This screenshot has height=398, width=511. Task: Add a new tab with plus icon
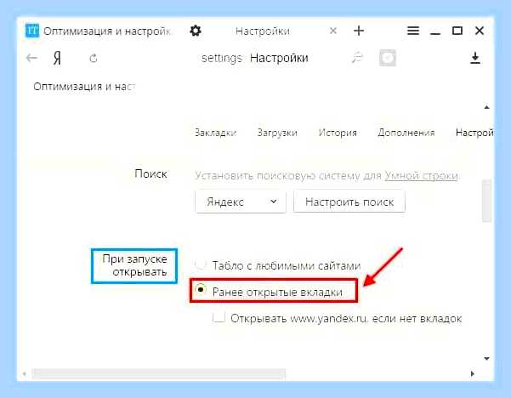tap(359, 31)
